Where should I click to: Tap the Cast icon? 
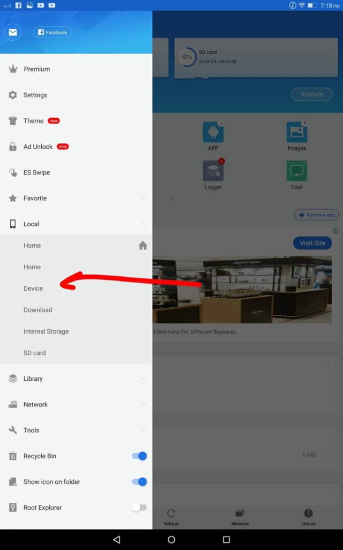[296, 171]
